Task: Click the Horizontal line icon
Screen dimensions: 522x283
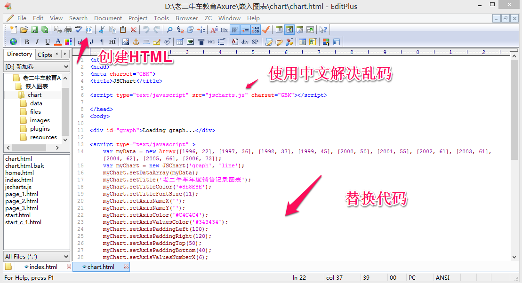Action: pyautogui.click(x=146, y=42)
